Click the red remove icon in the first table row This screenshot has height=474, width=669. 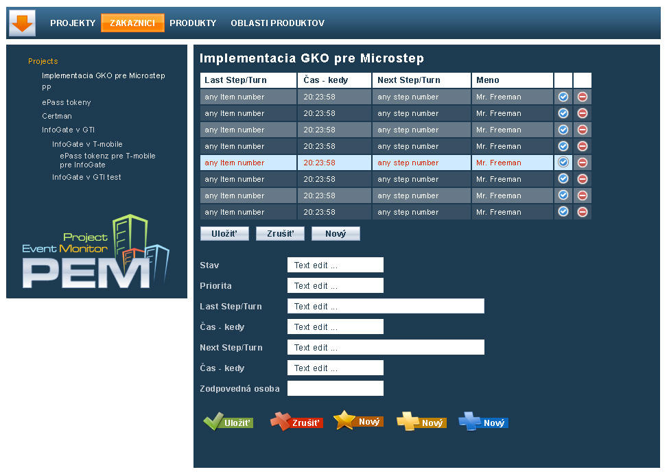pyautogui.click(x=583, y=97)
